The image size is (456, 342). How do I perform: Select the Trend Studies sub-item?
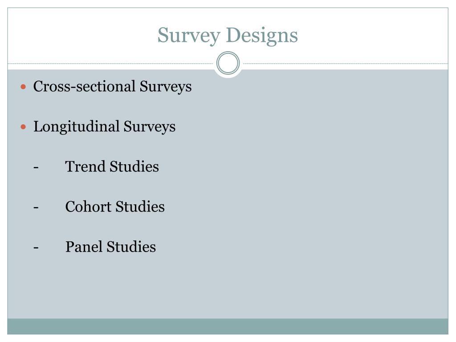tap(112, 167)
